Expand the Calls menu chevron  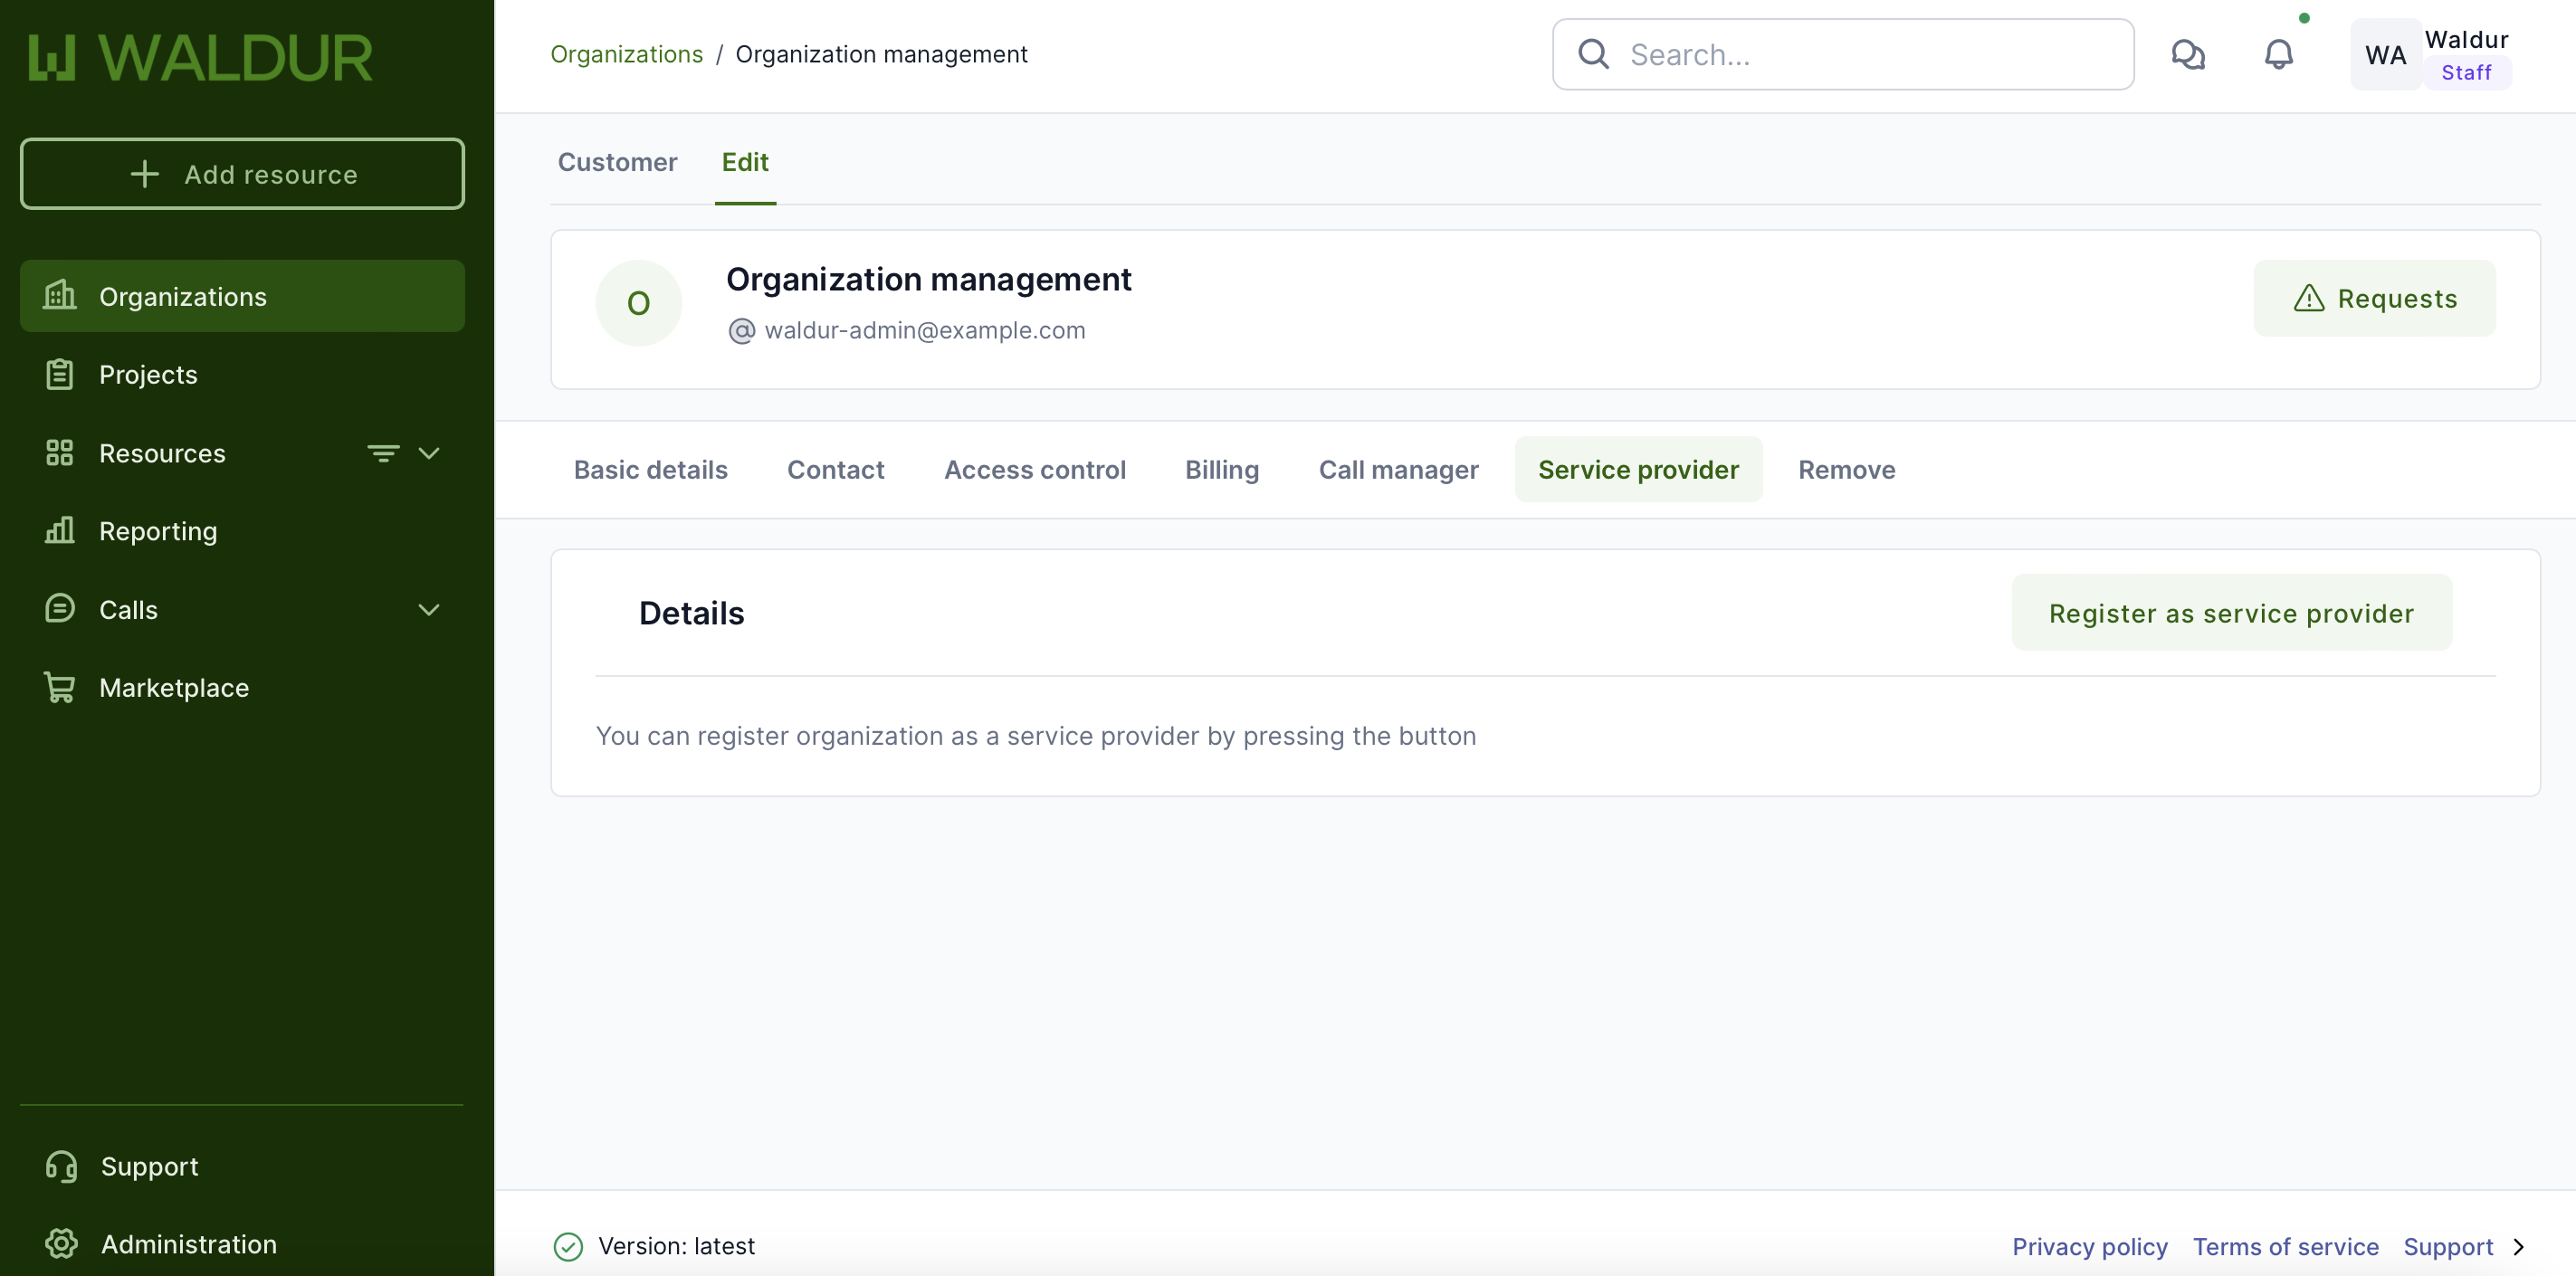point(429,609)
